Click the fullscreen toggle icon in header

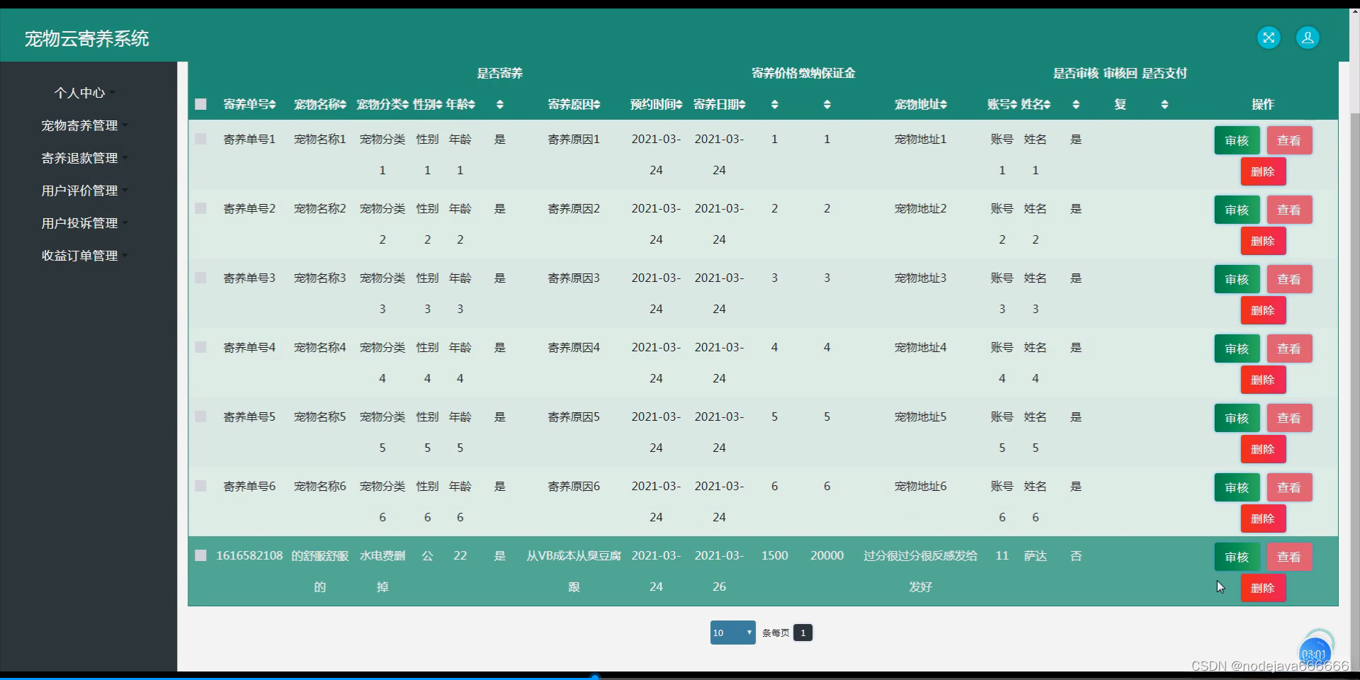[1269, 38]
